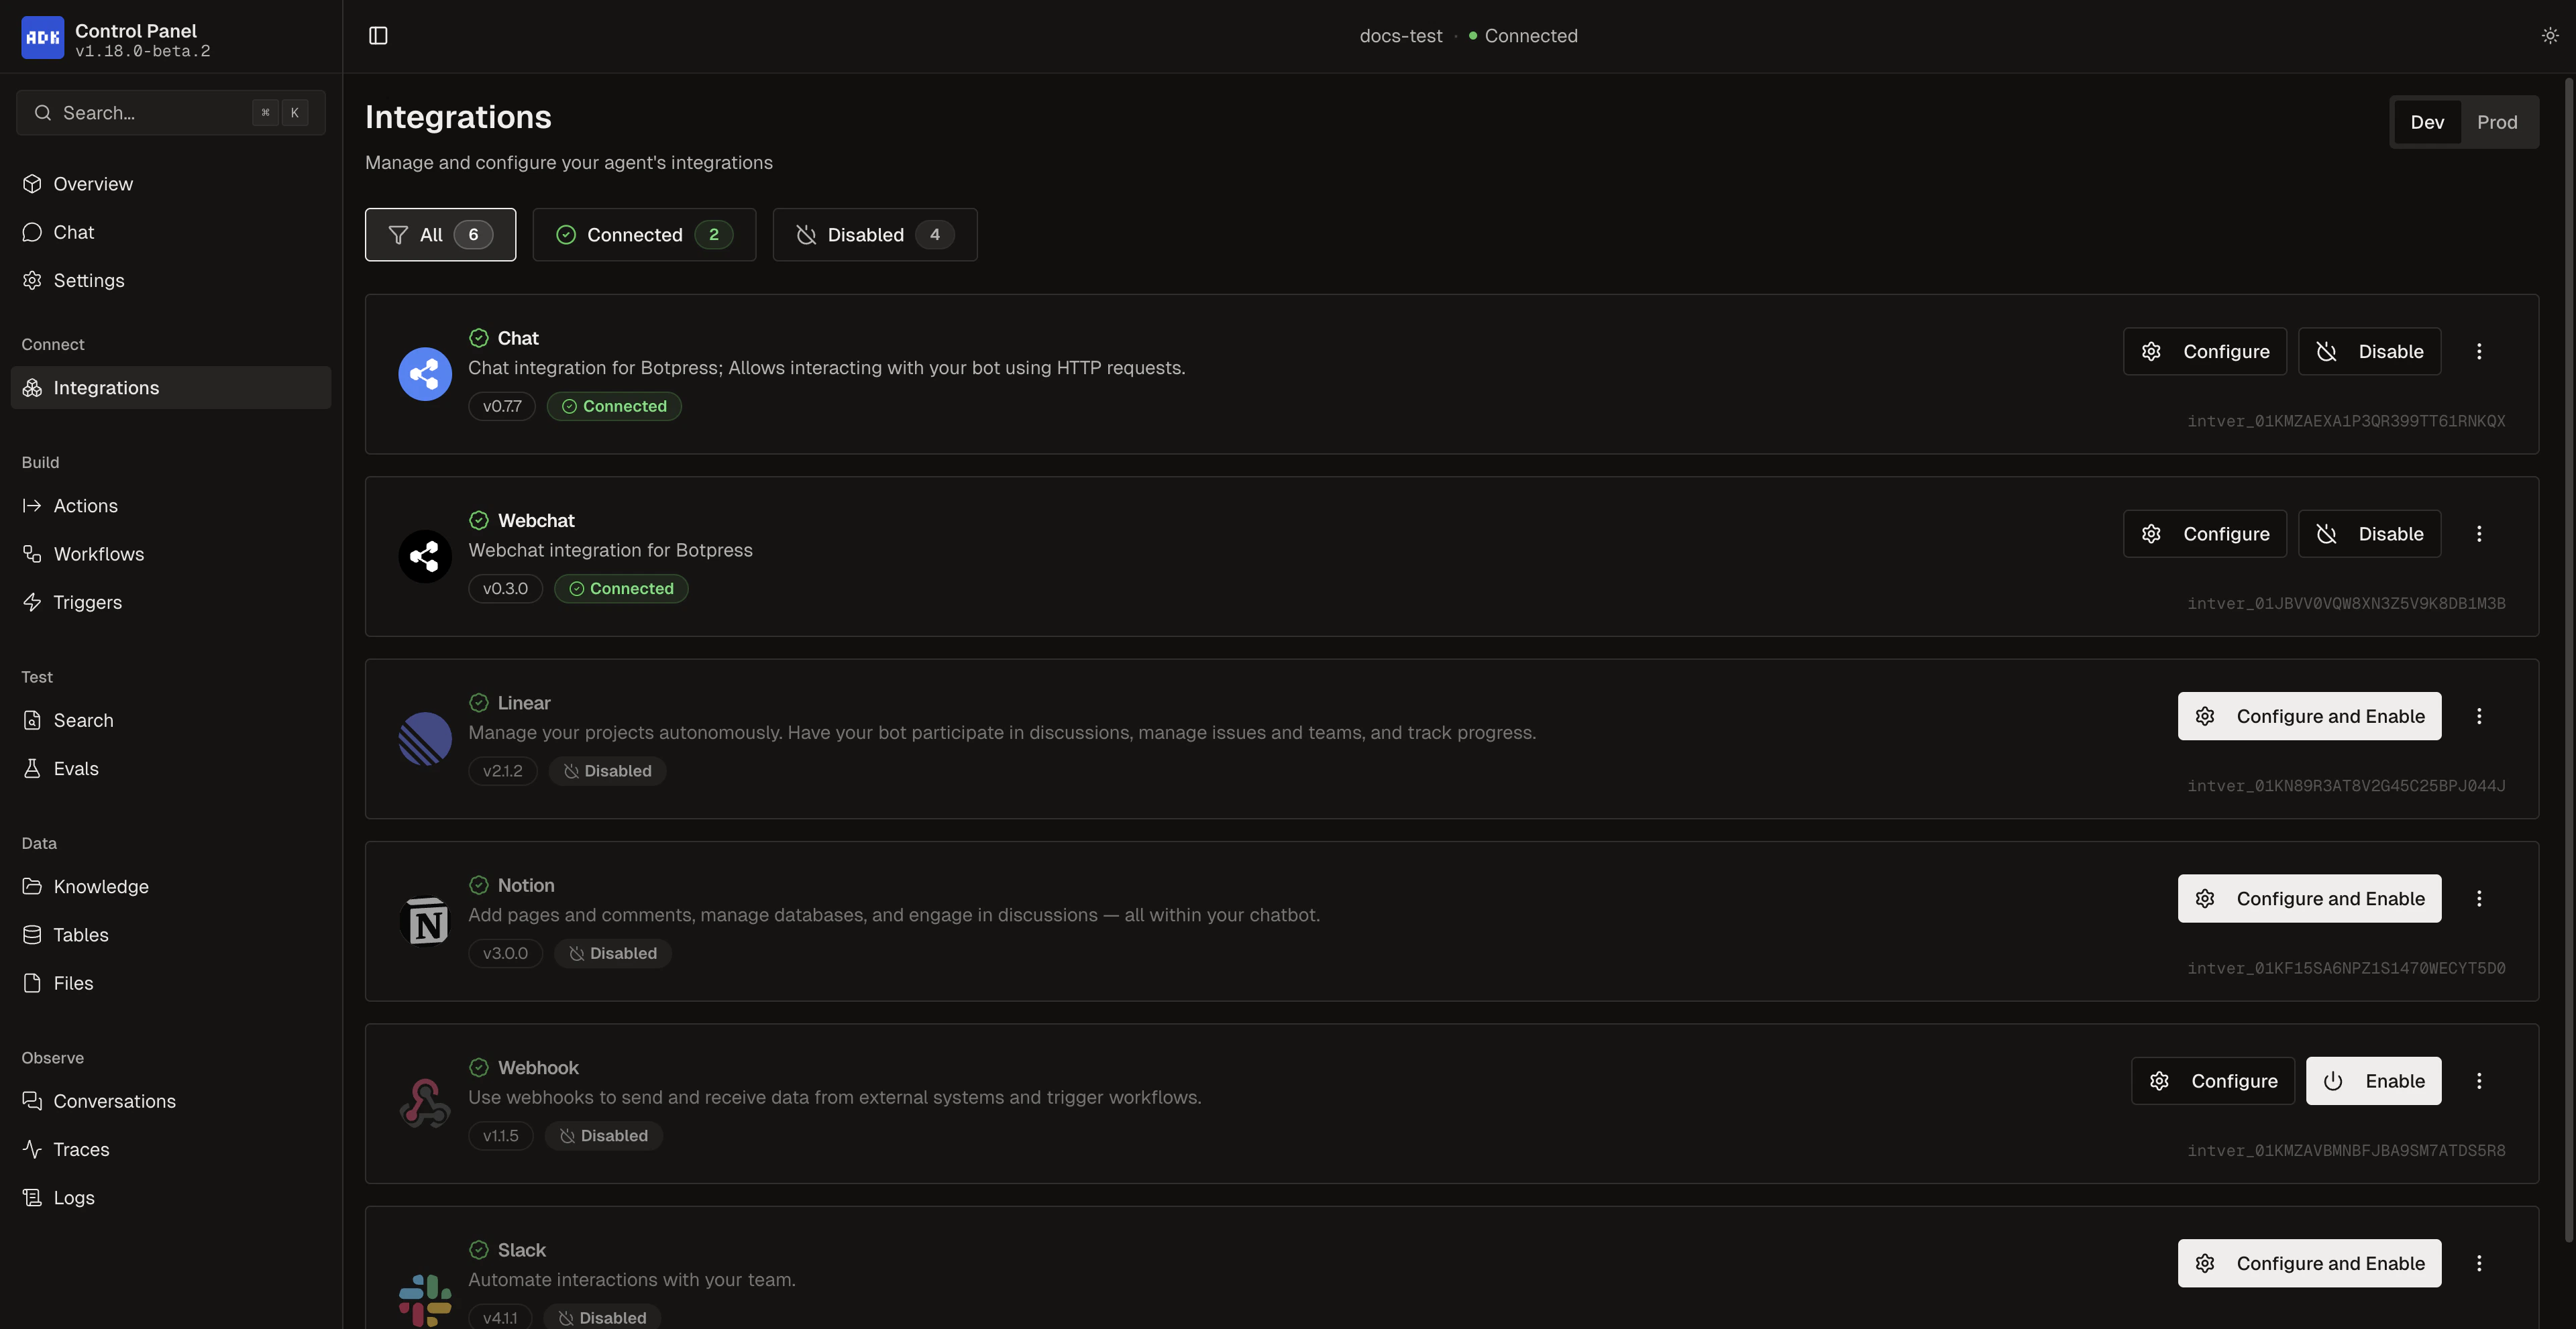Select the Connected filter tab
Screen dimensions: 2576x1329
pos(644,234)
